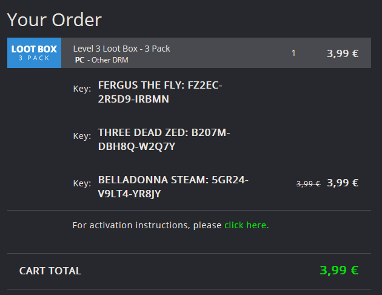
Task: Click the green cart total amount
Action: pyautogui.click(x=339, y=270)
